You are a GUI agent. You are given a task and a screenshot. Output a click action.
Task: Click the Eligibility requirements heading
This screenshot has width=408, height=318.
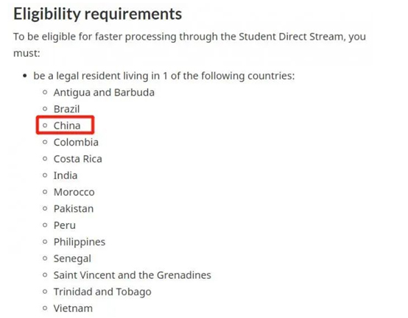pyautogui.click(x=97, y=14)
